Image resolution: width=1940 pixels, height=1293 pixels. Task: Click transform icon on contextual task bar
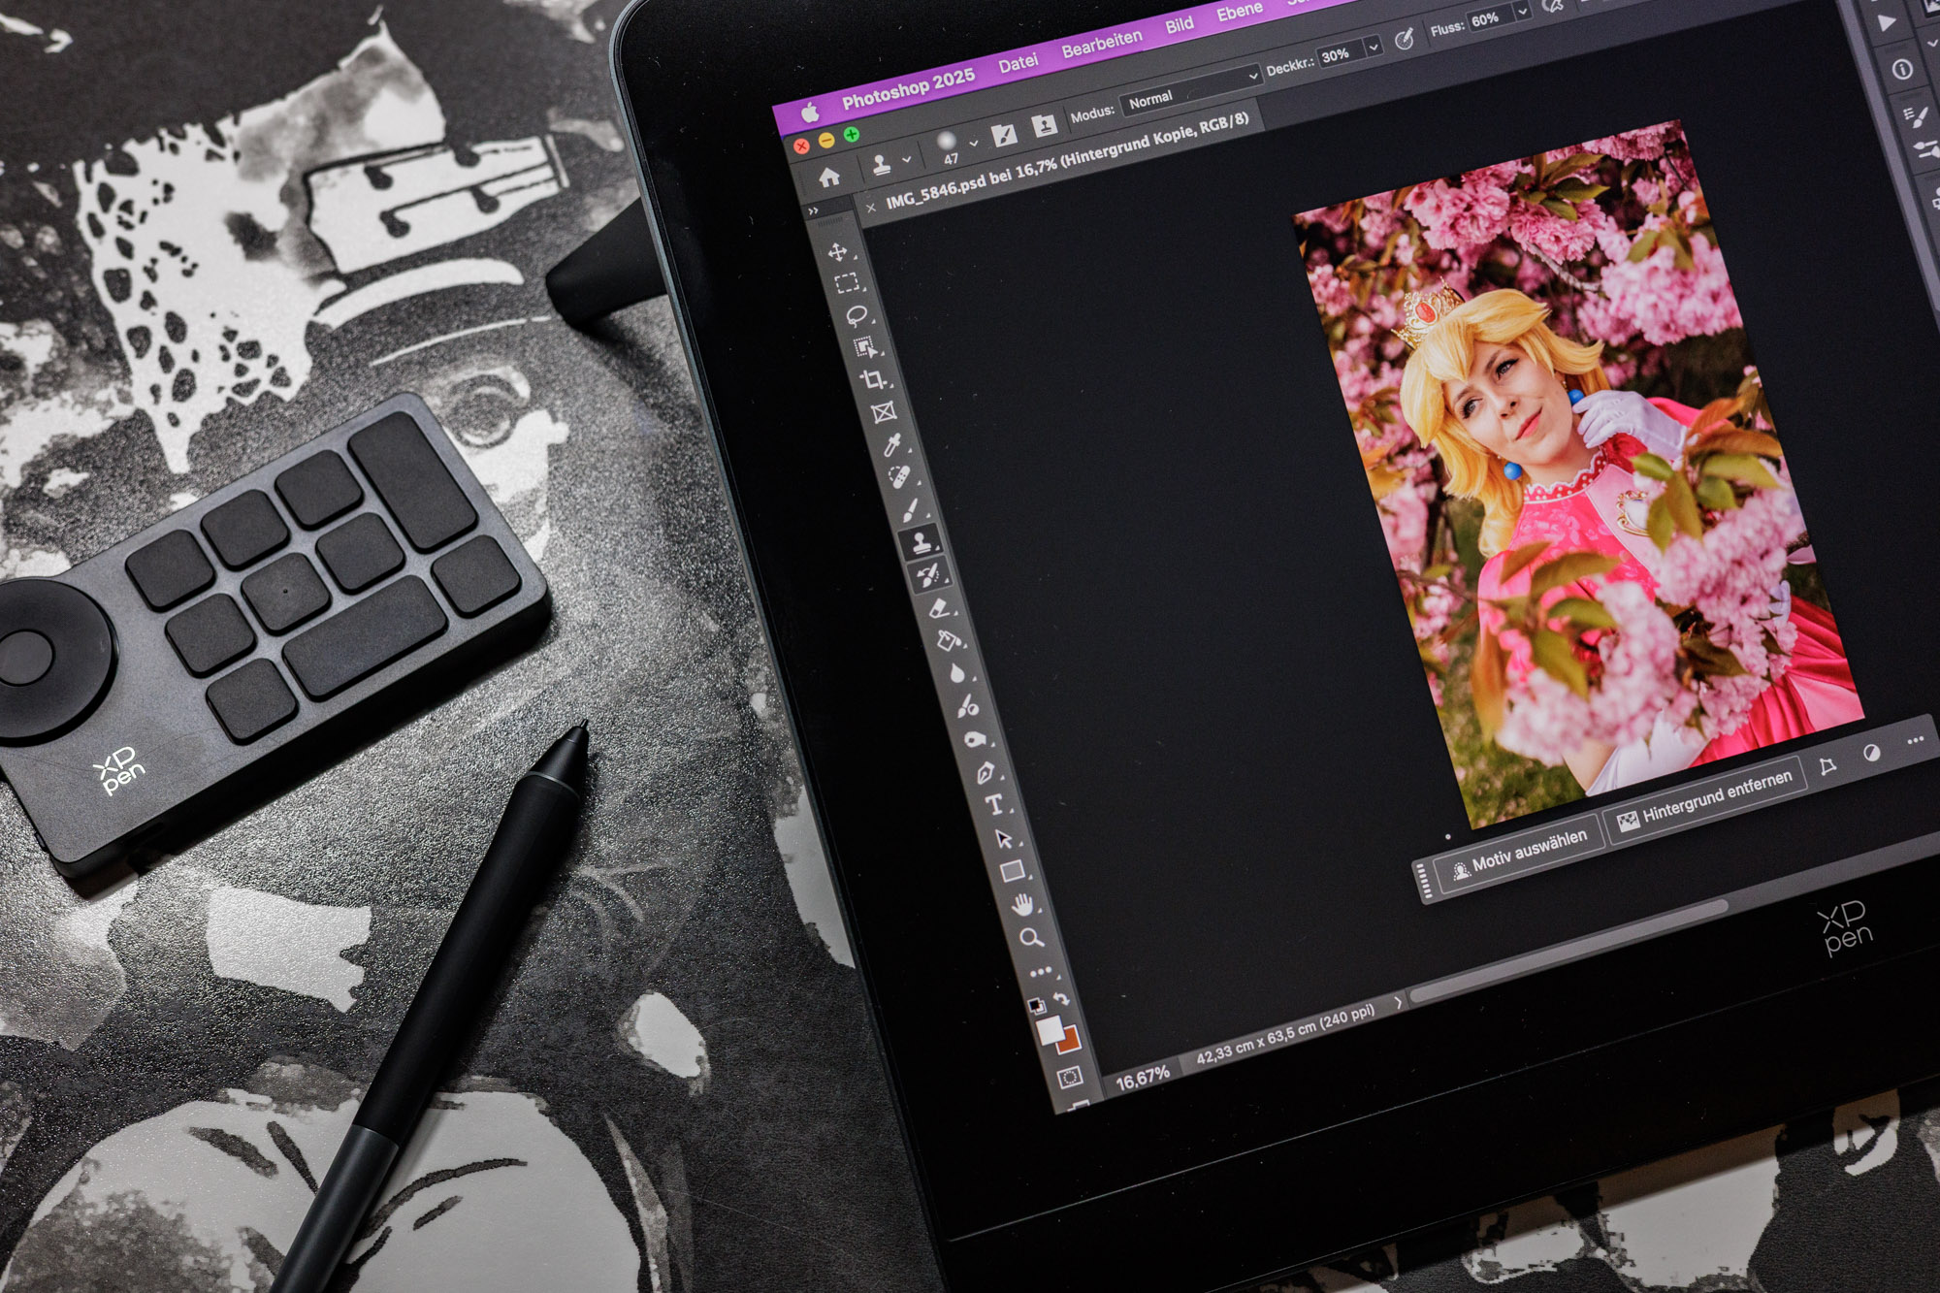point(1827,766)
